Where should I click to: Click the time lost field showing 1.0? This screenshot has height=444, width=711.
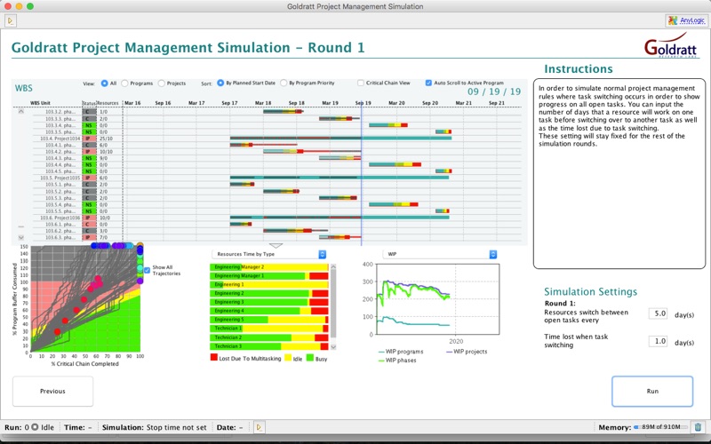[658, 342]
